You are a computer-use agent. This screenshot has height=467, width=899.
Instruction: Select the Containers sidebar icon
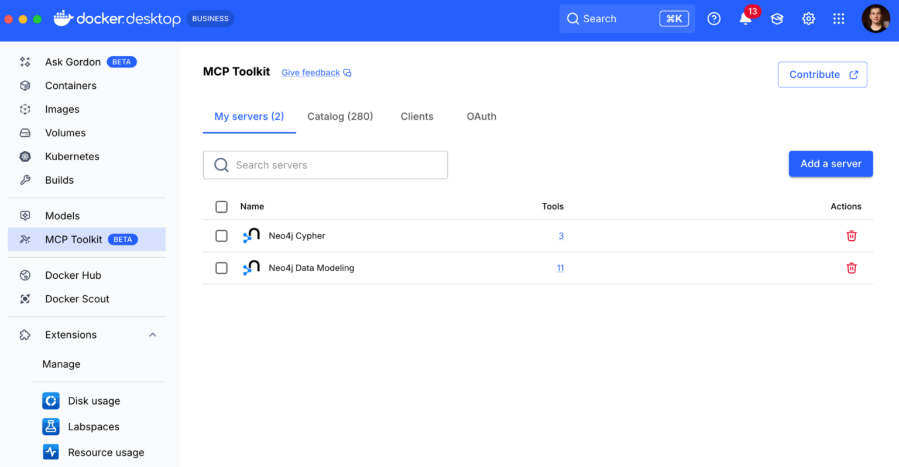click(70, 85)
